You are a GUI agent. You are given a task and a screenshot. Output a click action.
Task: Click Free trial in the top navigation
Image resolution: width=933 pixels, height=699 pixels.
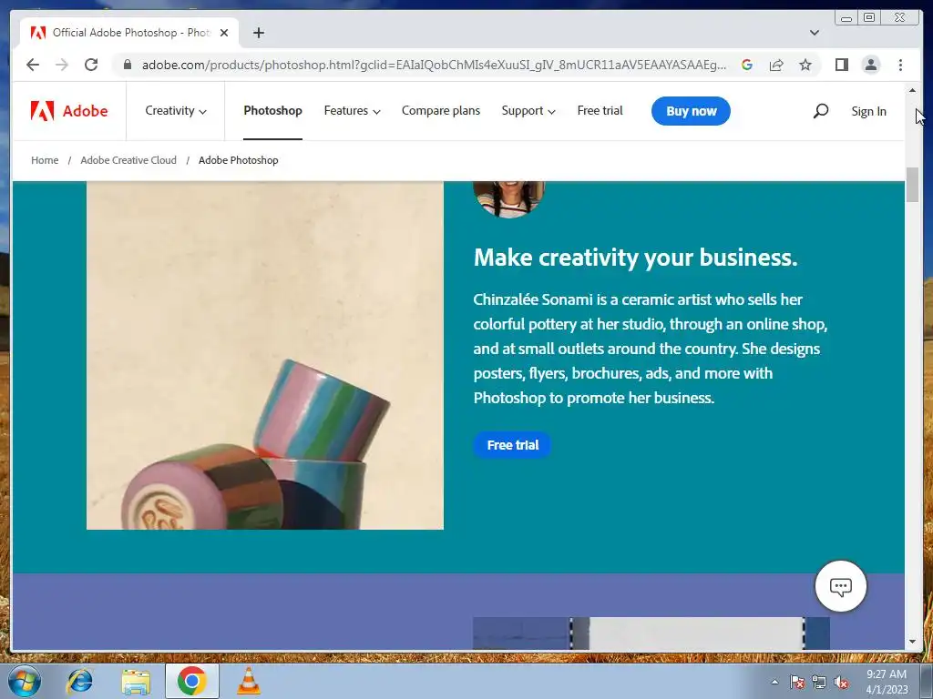point(600,111)
